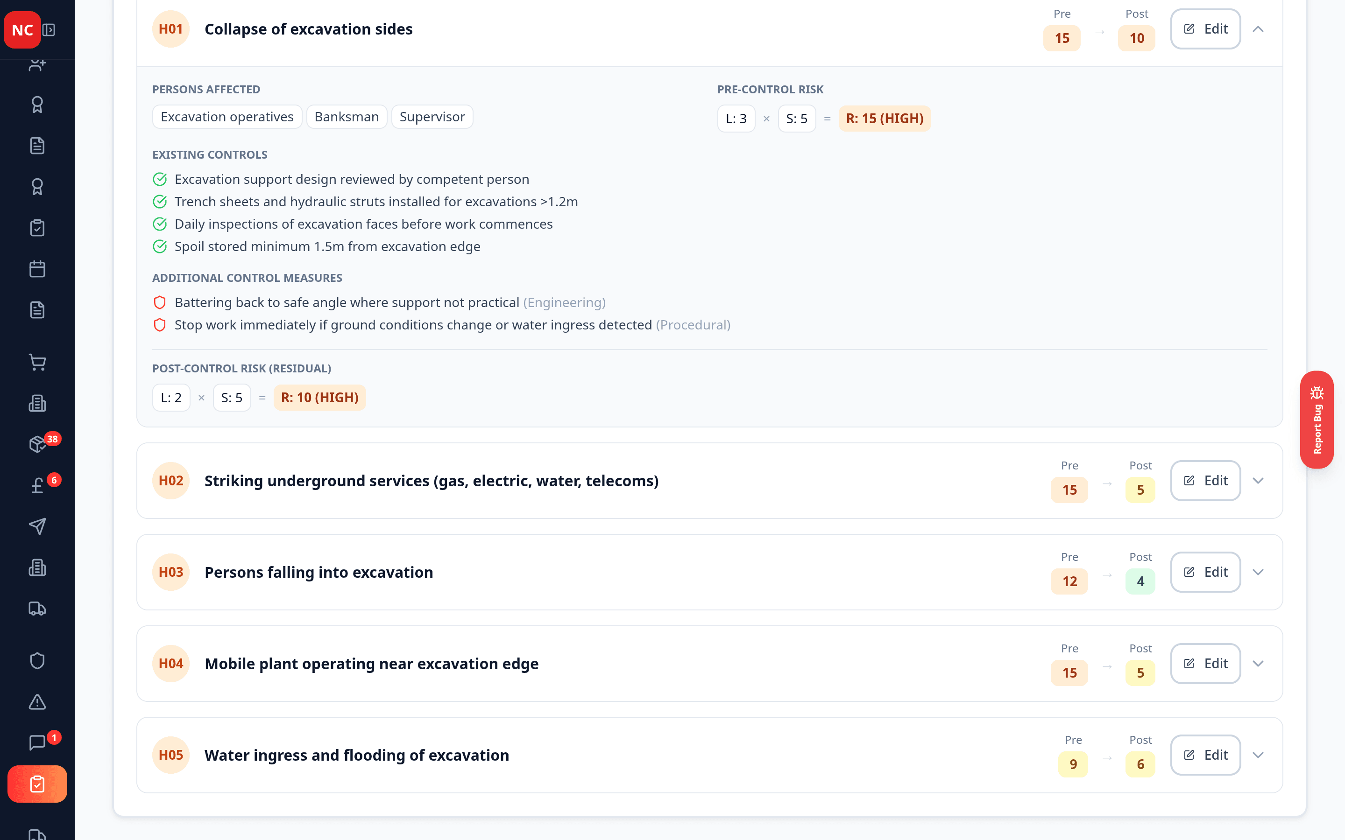This screenshot has width=1345, height=840.
Task: Click the H03 post-control risk score 4 badge
Action: click(1140, 581)
